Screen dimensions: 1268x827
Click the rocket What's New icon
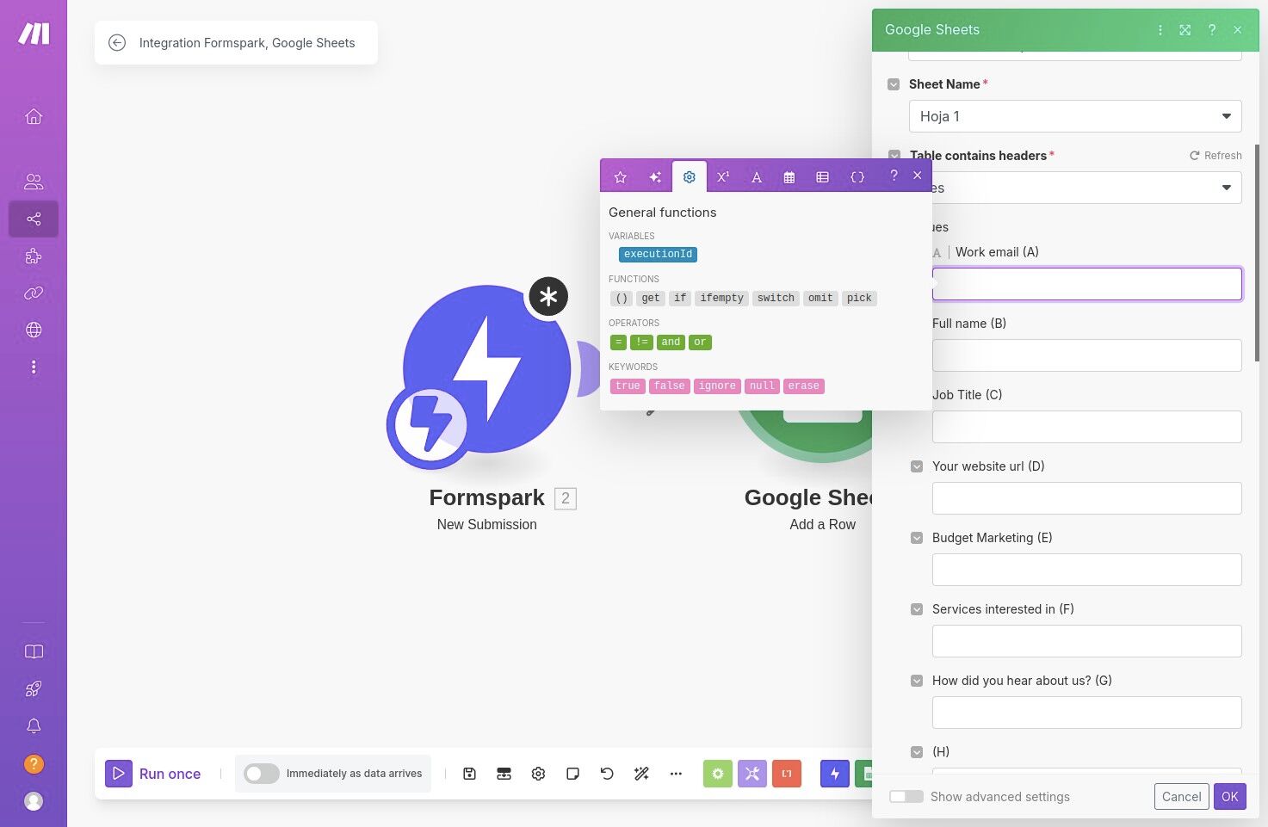click(34, 688)
